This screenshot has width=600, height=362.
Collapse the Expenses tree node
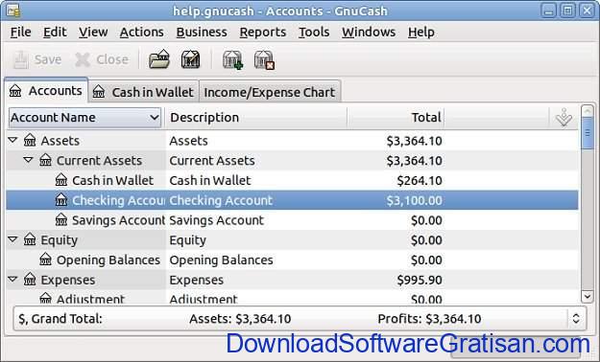(12, 279)
